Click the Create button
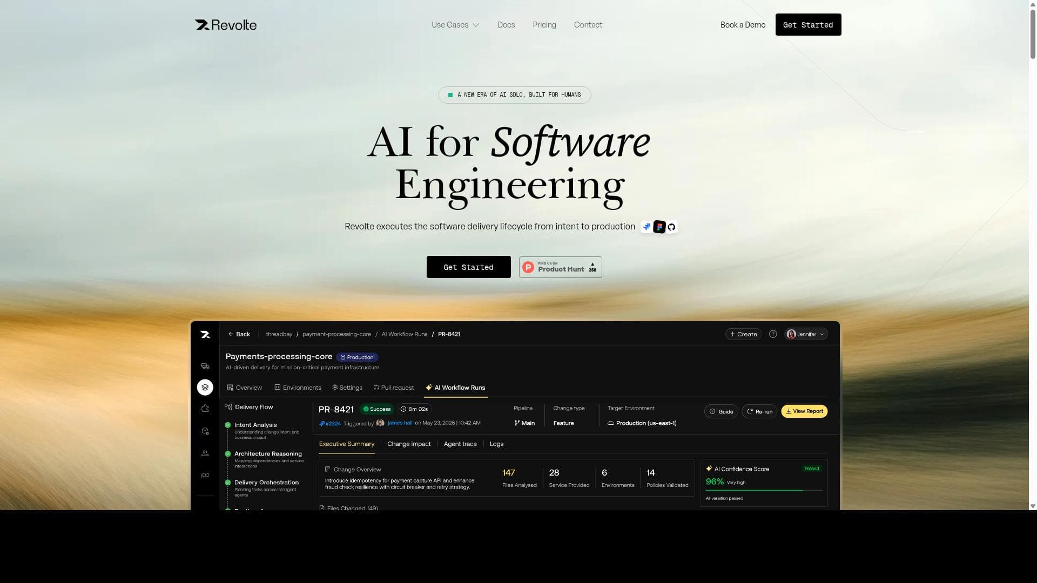The width and height of the screenshot is (1037, 583). (743, 334)
